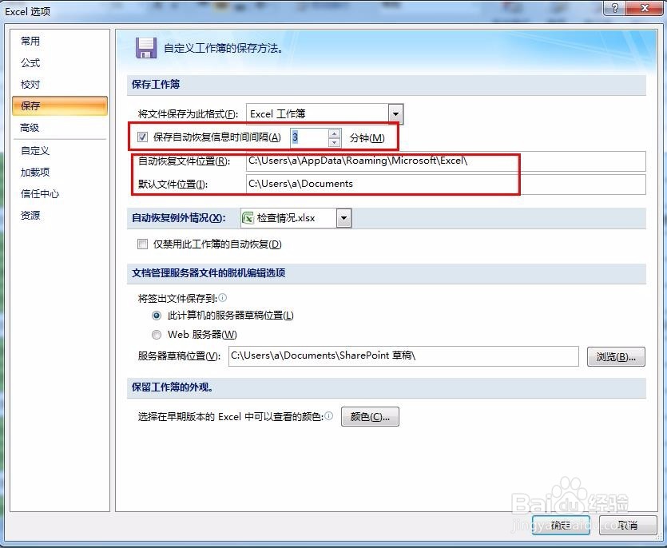This screenshot has width=667, height=548.
Task: Click the 分钟(M) label
Action: tap(367, 138)
